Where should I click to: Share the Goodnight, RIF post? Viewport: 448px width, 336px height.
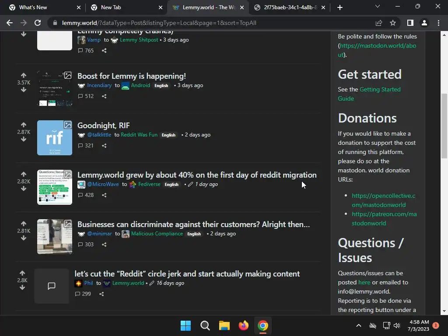point(104,146)
